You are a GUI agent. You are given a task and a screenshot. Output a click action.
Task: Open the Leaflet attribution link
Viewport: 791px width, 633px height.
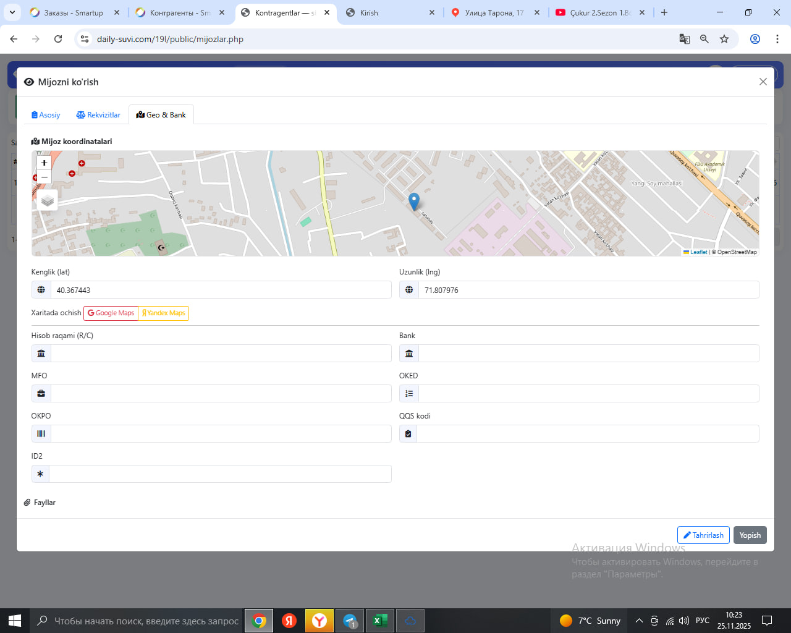698,252
